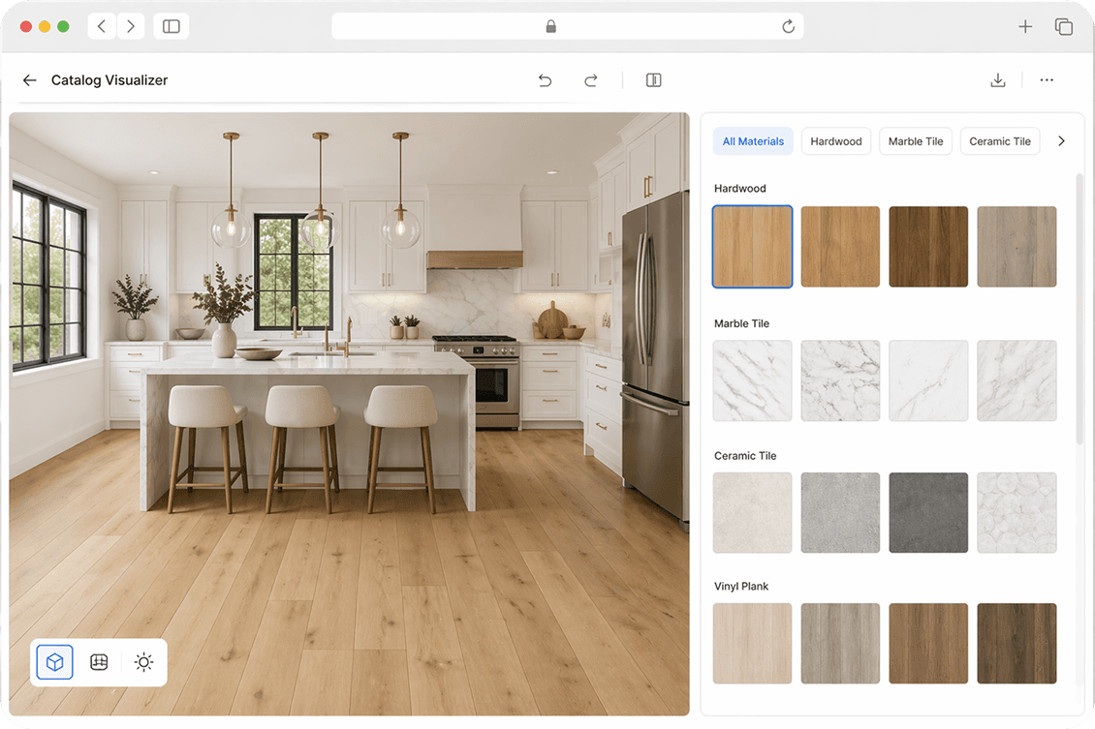The image size is (1095, 729).
Task: Select the first marble tile swatch
Action: [x=752, y=380]
